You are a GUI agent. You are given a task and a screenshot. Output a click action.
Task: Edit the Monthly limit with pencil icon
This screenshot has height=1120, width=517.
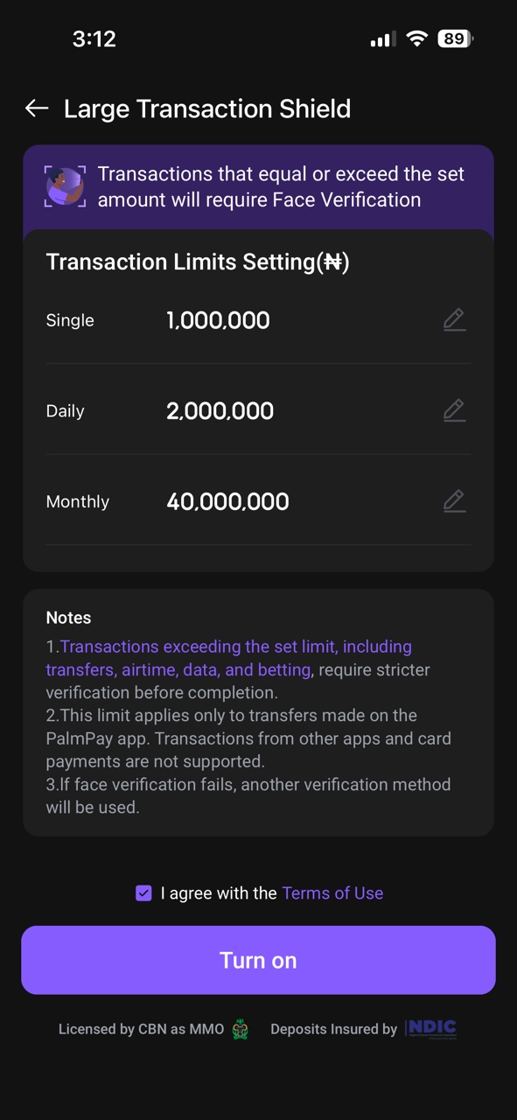pyautogui.click(x=454, y=501)
